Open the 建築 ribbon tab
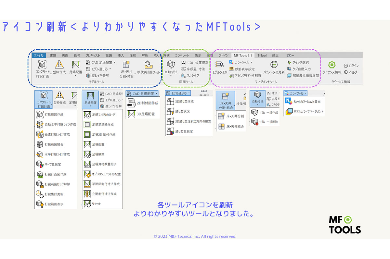This screenshot has width=390, height=259. click(x=53, y=55)
